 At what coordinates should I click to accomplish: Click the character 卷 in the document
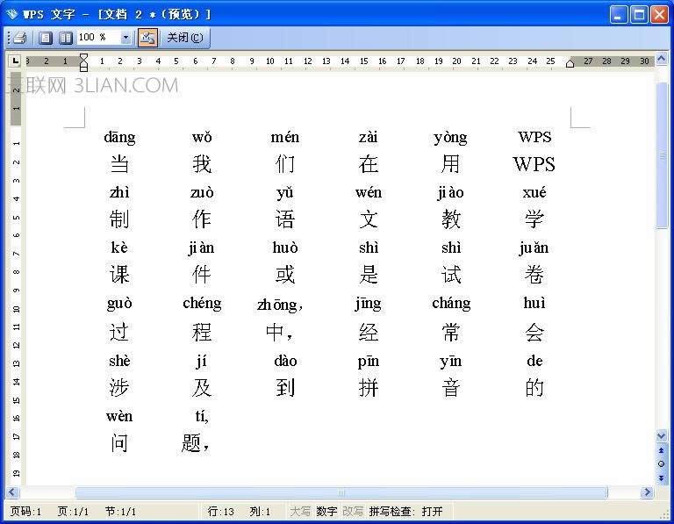click(x=534, y=274)
